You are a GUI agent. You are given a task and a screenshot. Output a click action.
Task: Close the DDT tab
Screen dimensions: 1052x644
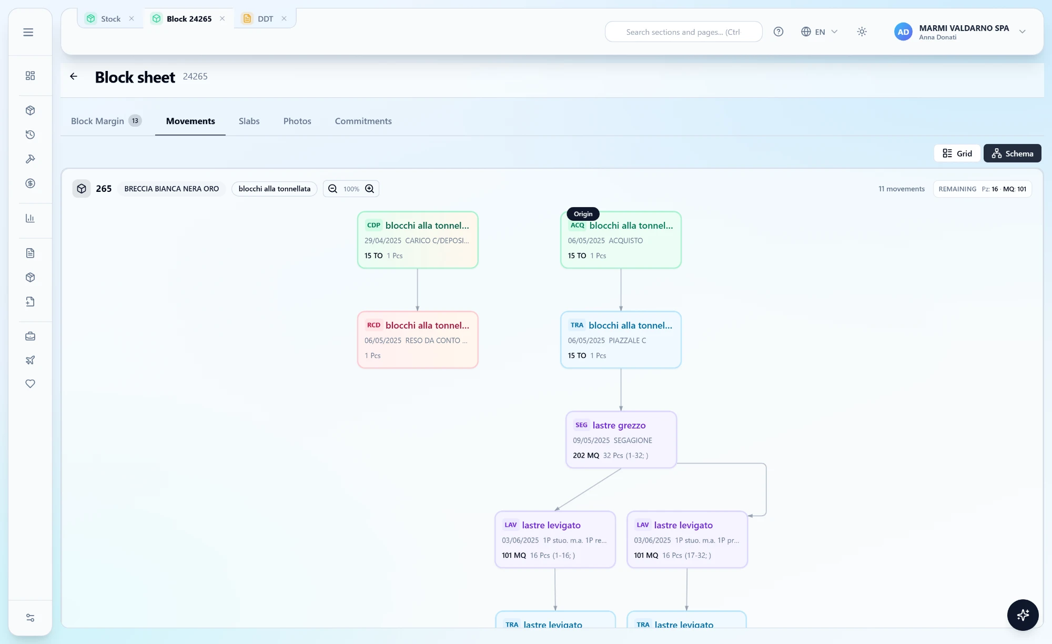tap(284, 18)
